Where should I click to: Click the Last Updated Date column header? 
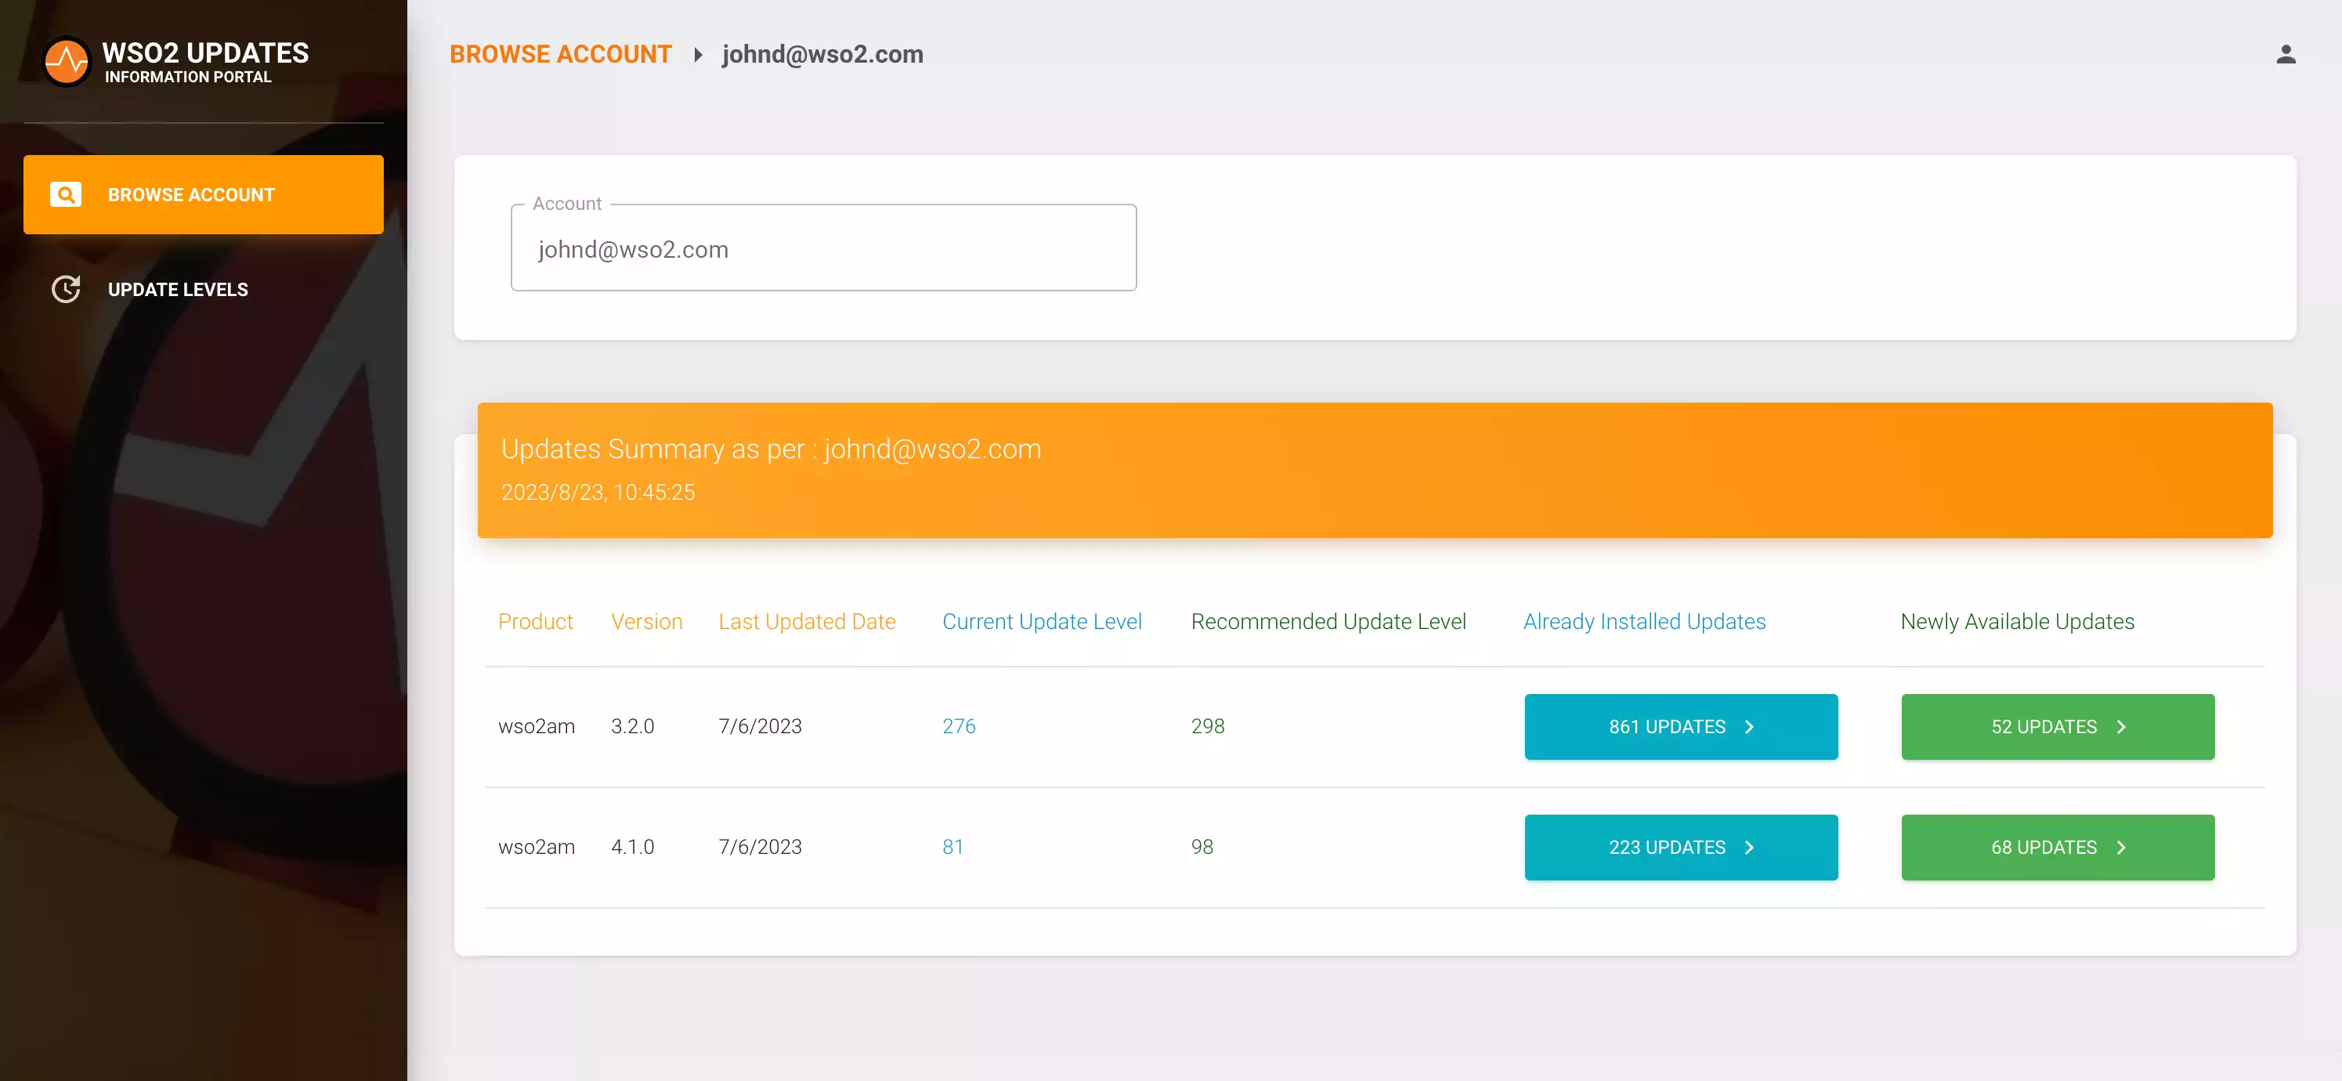(807, 622)
